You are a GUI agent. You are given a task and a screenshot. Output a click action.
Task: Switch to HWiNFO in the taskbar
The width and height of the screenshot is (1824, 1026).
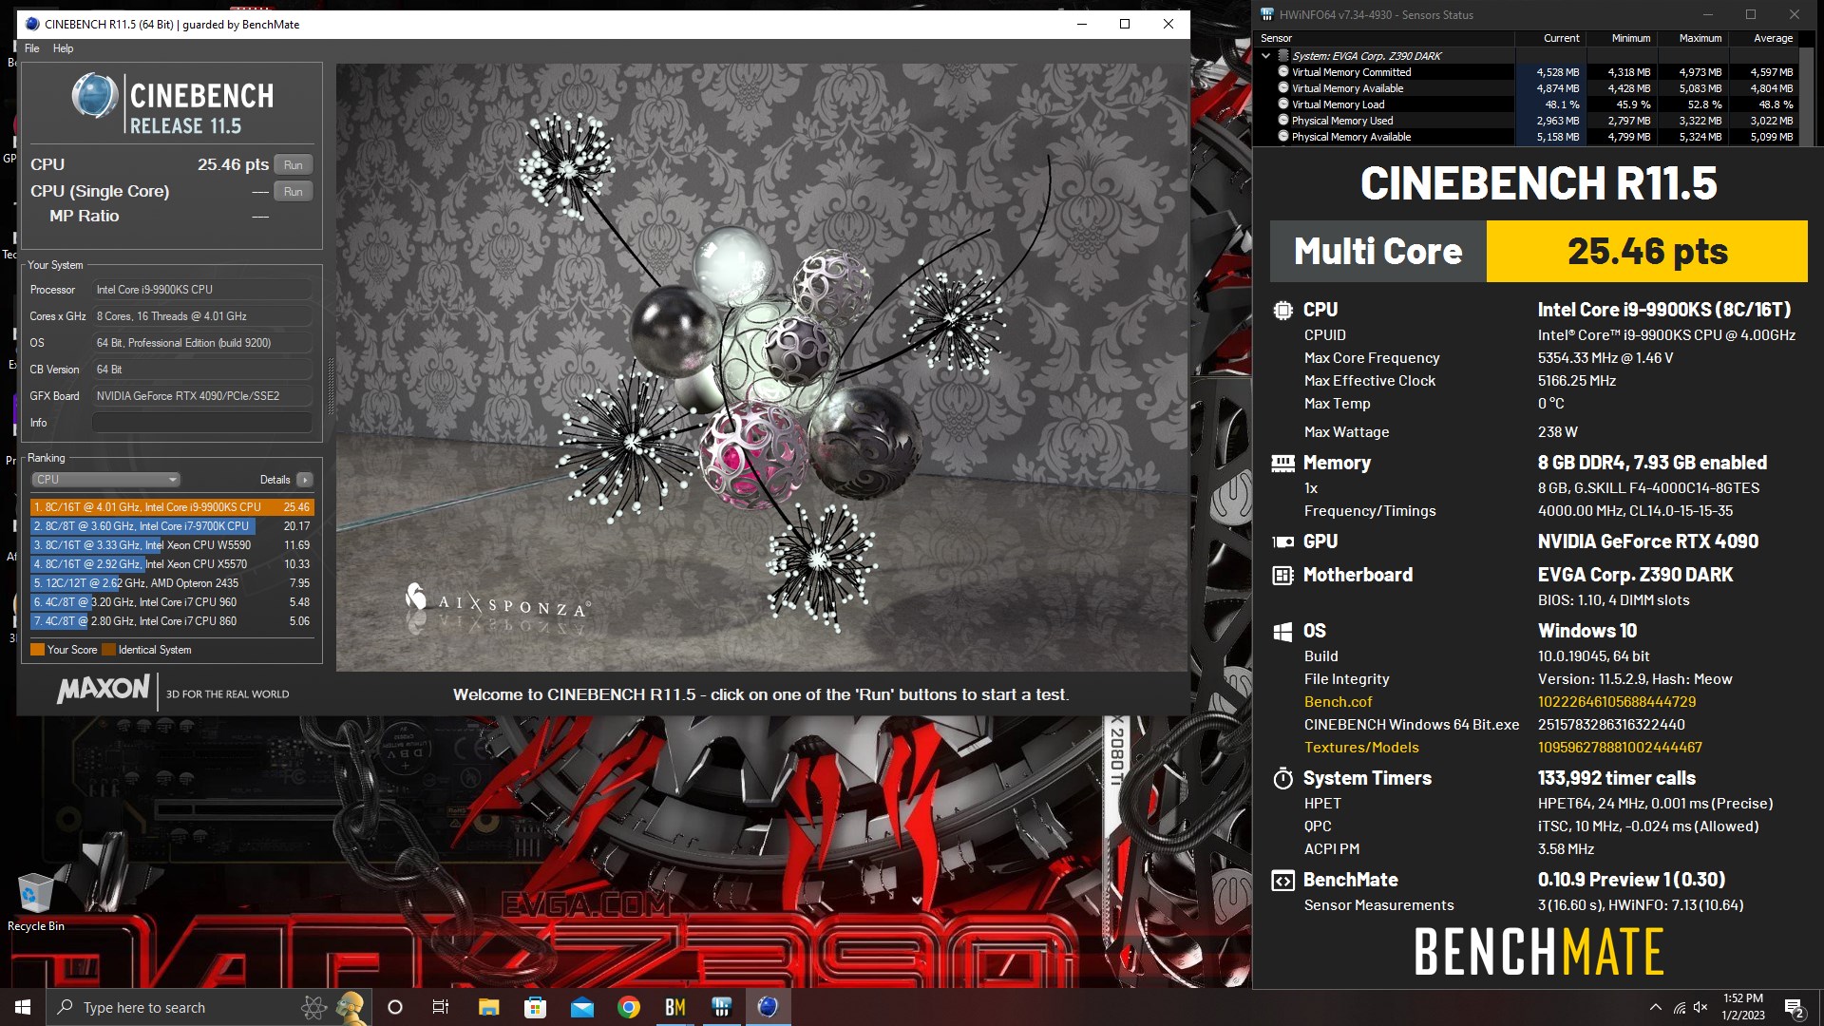(721, 1007)
